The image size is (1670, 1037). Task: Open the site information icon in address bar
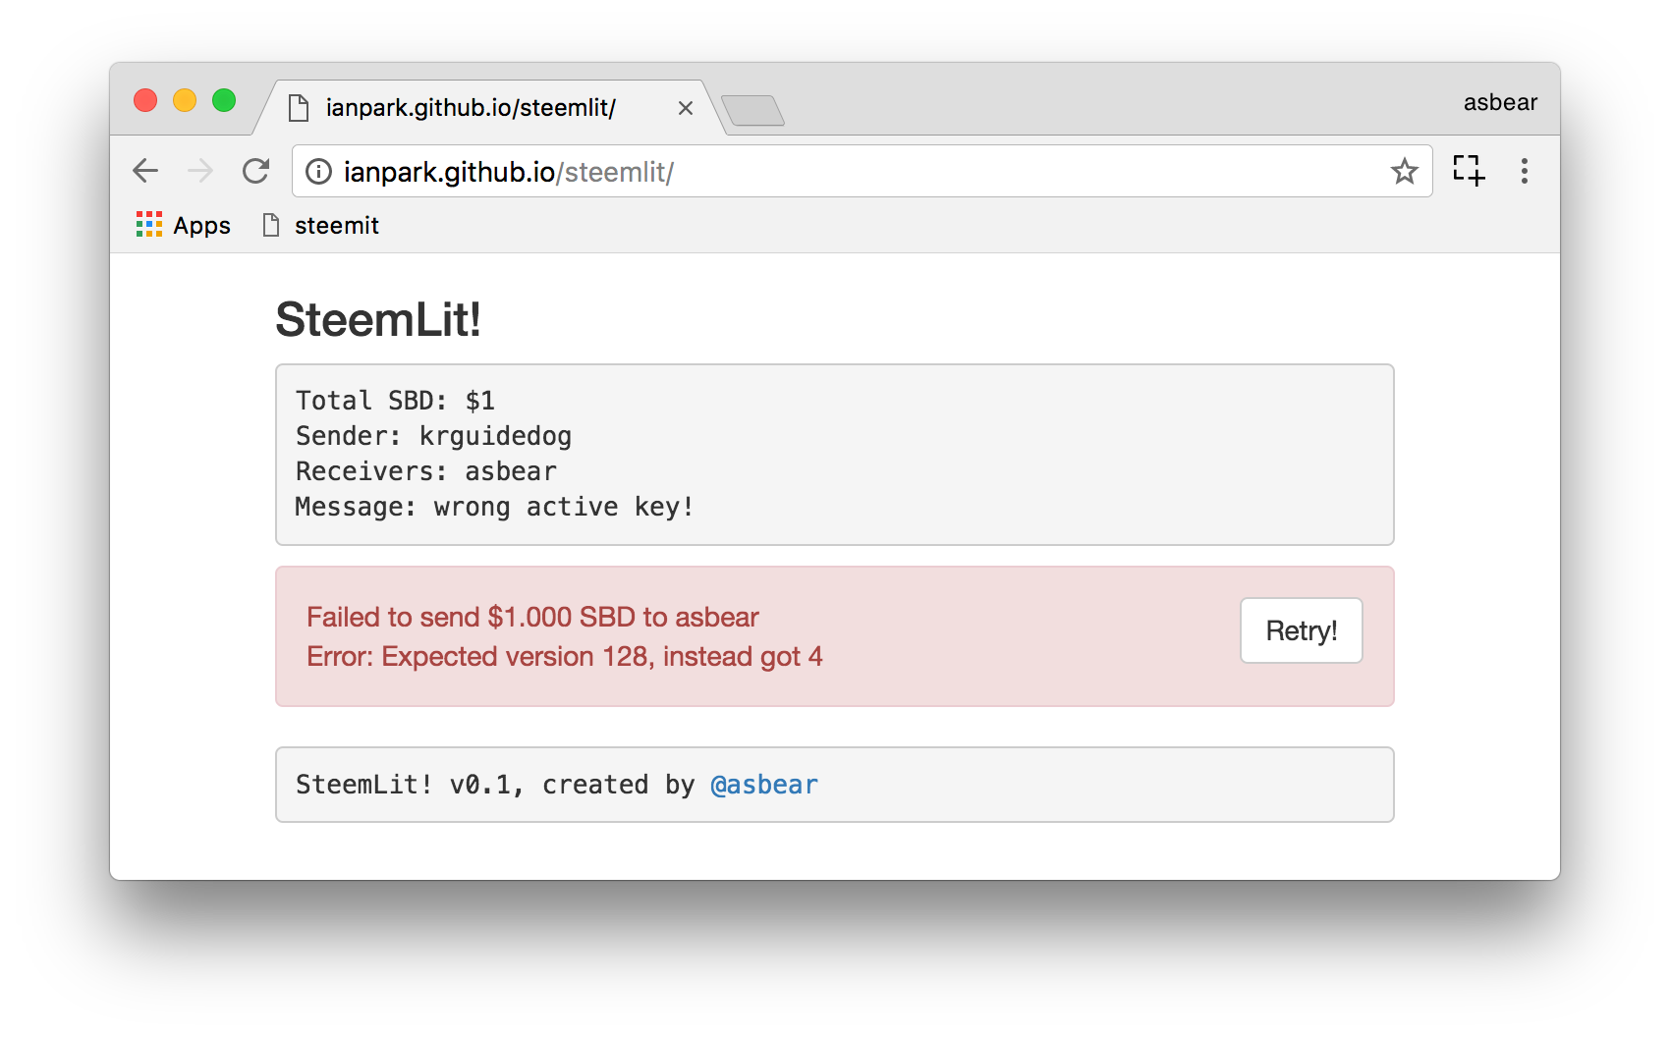(x=318, y=172)
